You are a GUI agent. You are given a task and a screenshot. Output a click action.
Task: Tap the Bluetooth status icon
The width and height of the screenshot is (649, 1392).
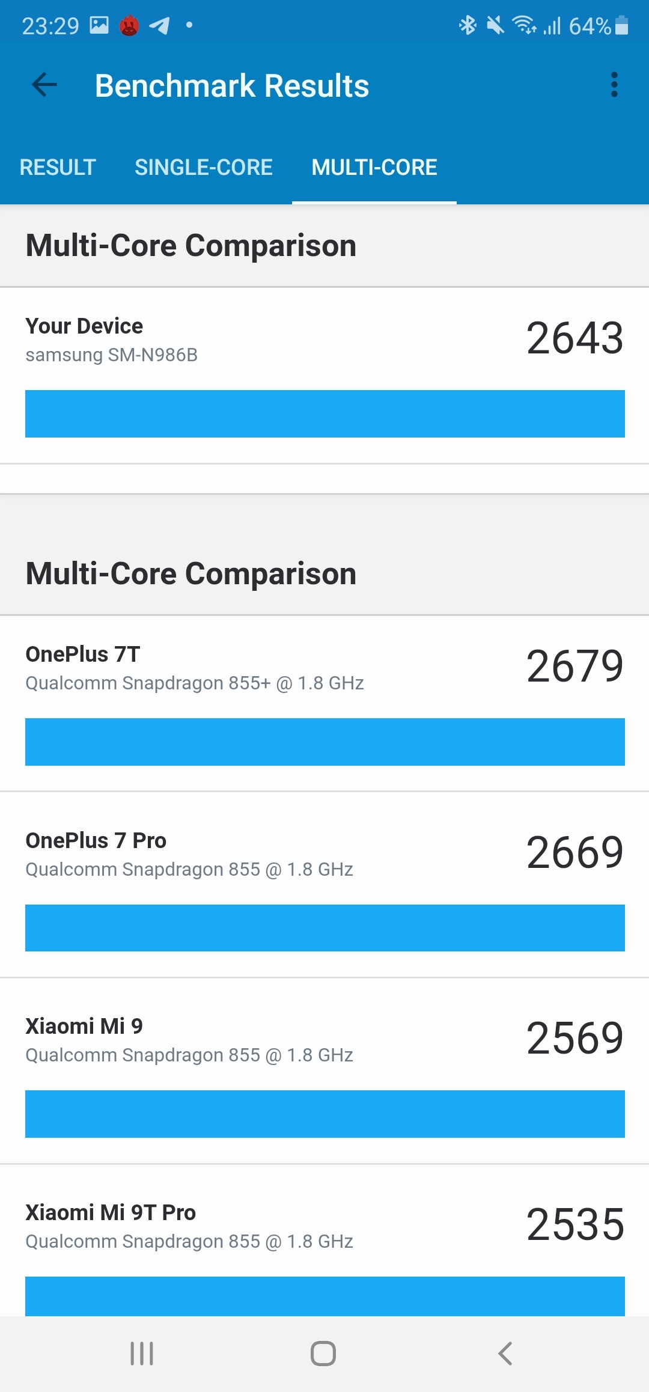(468, 25)
